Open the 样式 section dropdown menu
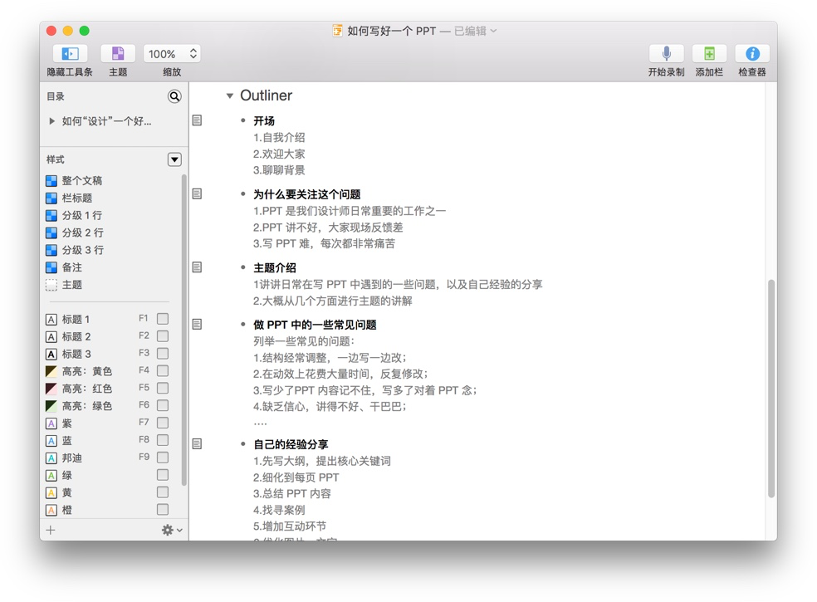This screenshot has height=602, width=817. click(174, 159)
